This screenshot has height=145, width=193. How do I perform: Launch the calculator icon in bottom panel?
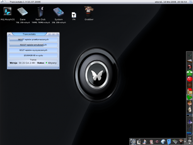175,142
